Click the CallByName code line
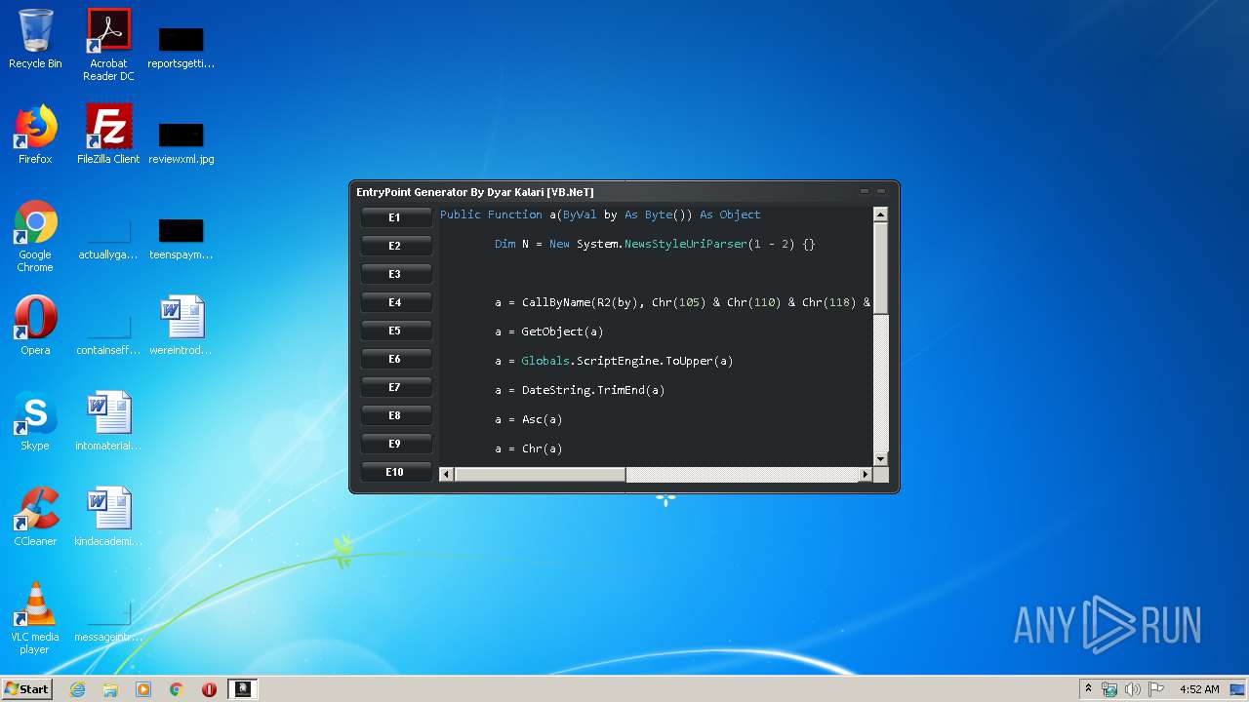Screen dimensions: 1249x702 point(682,302)
